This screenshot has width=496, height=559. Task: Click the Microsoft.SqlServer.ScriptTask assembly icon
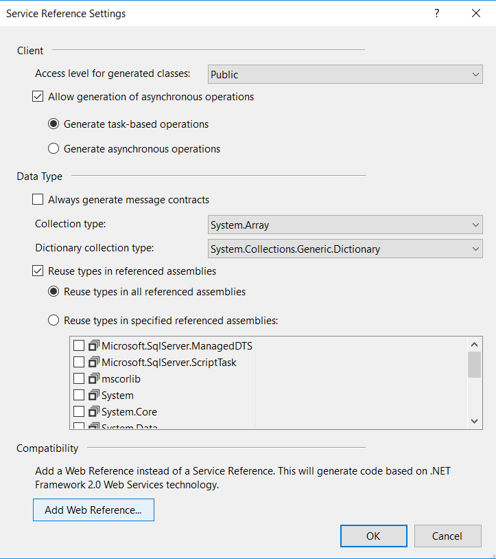point(93,362)
